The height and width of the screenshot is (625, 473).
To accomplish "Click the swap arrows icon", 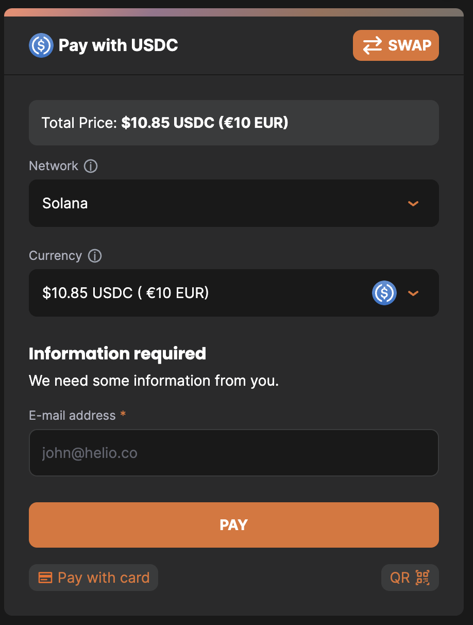I will pyautogui.click(x=373, y=45).
